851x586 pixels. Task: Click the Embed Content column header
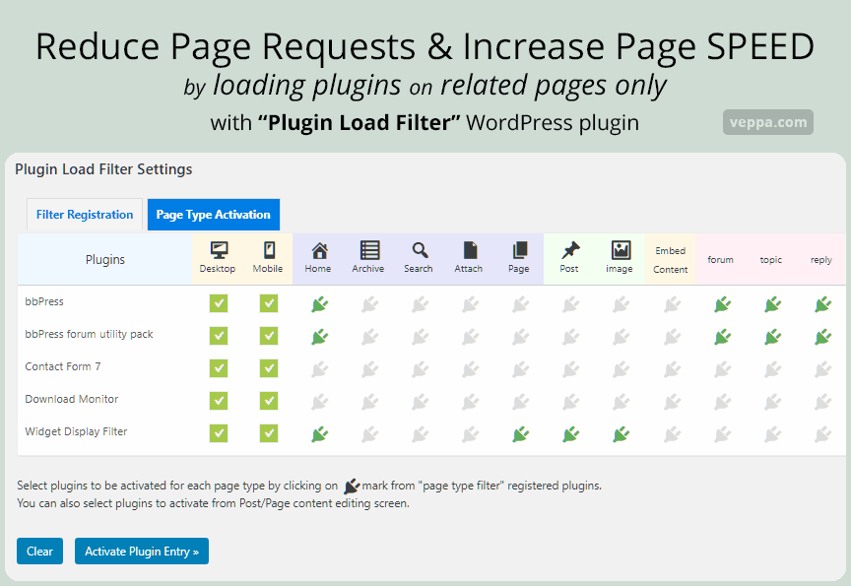click(x=671, y=260)
